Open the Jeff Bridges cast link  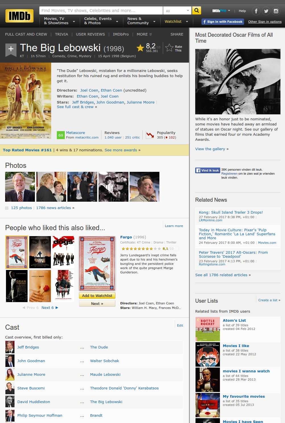click(28, 347)
